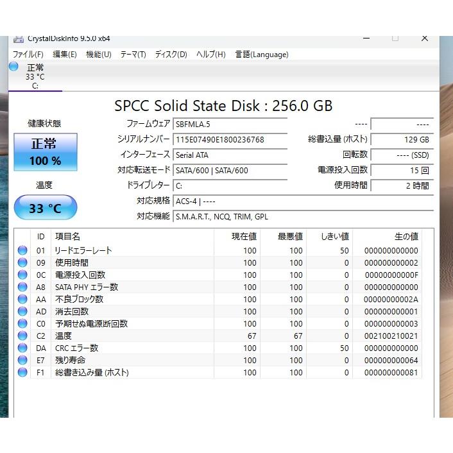
Task: Click the standard field ACS-4 | ----
Action: click(303, 201)
